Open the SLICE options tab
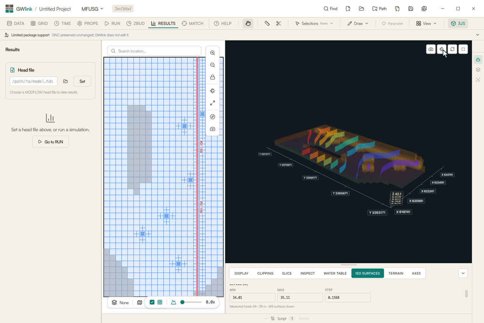The image size is (484, 323). (x=287, y=273)
